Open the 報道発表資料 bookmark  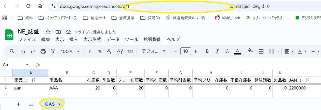point(187,18)
